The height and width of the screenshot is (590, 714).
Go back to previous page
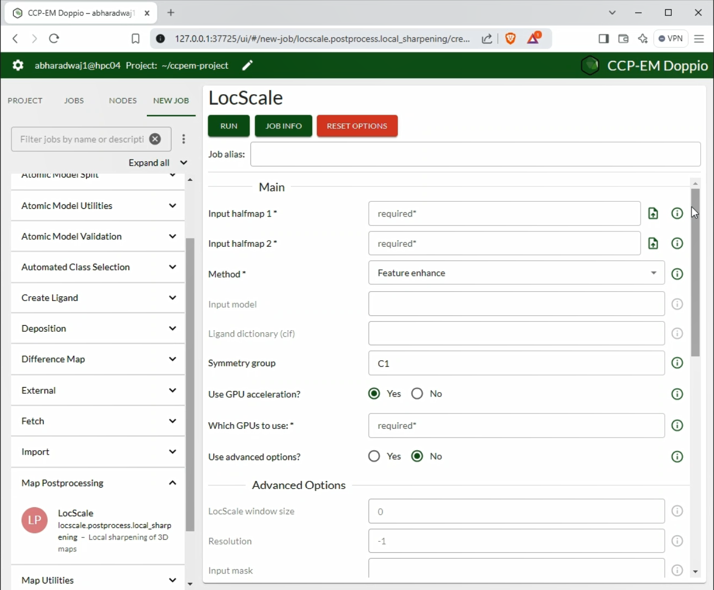pos(15,38)
